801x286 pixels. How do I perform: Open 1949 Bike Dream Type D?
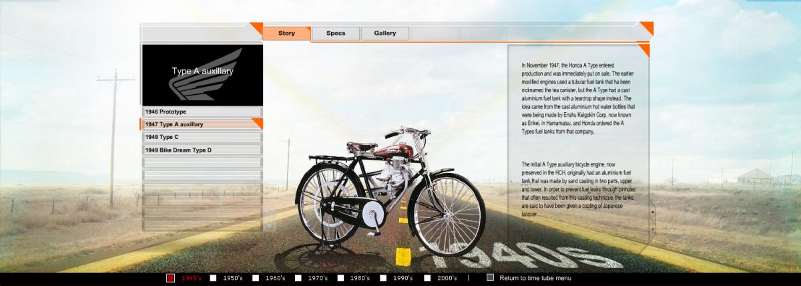point(202,150)
